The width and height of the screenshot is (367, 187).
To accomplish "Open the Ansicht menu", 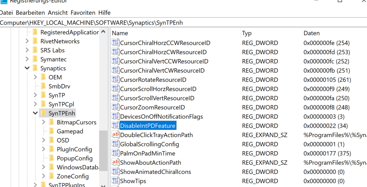I will (58, 13).
